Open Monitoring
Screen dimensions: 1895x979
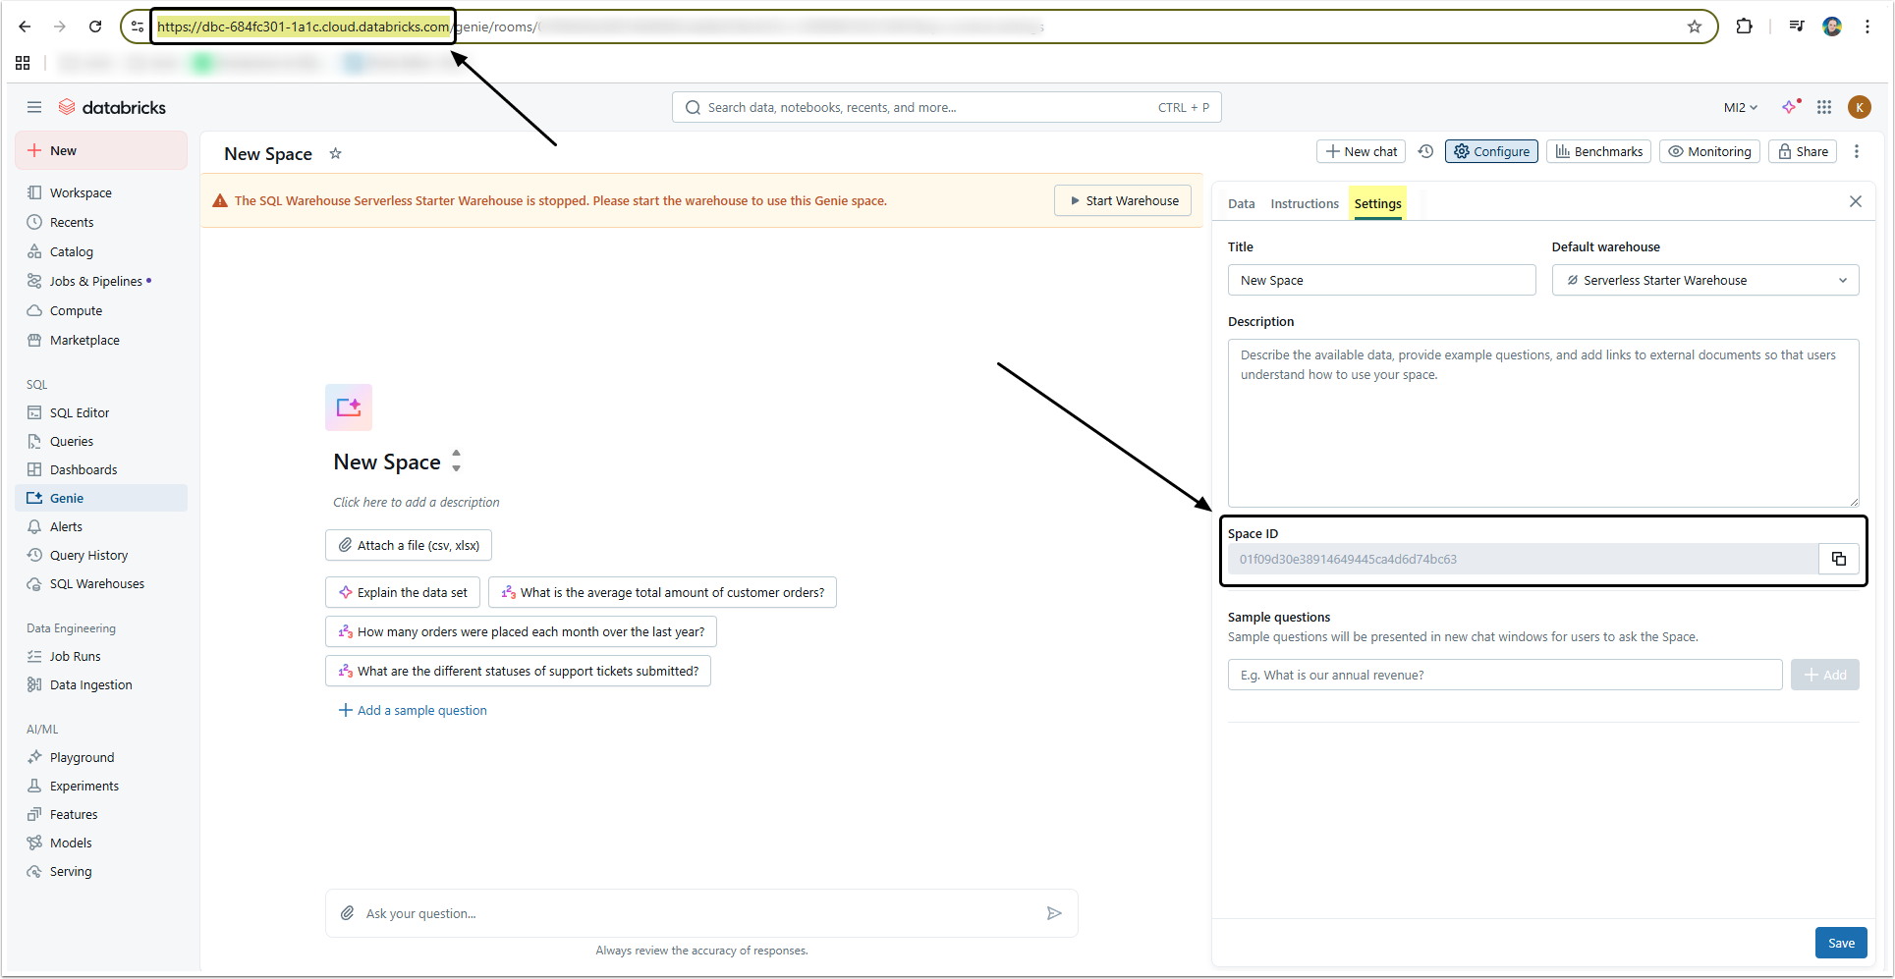[1709, 151]
